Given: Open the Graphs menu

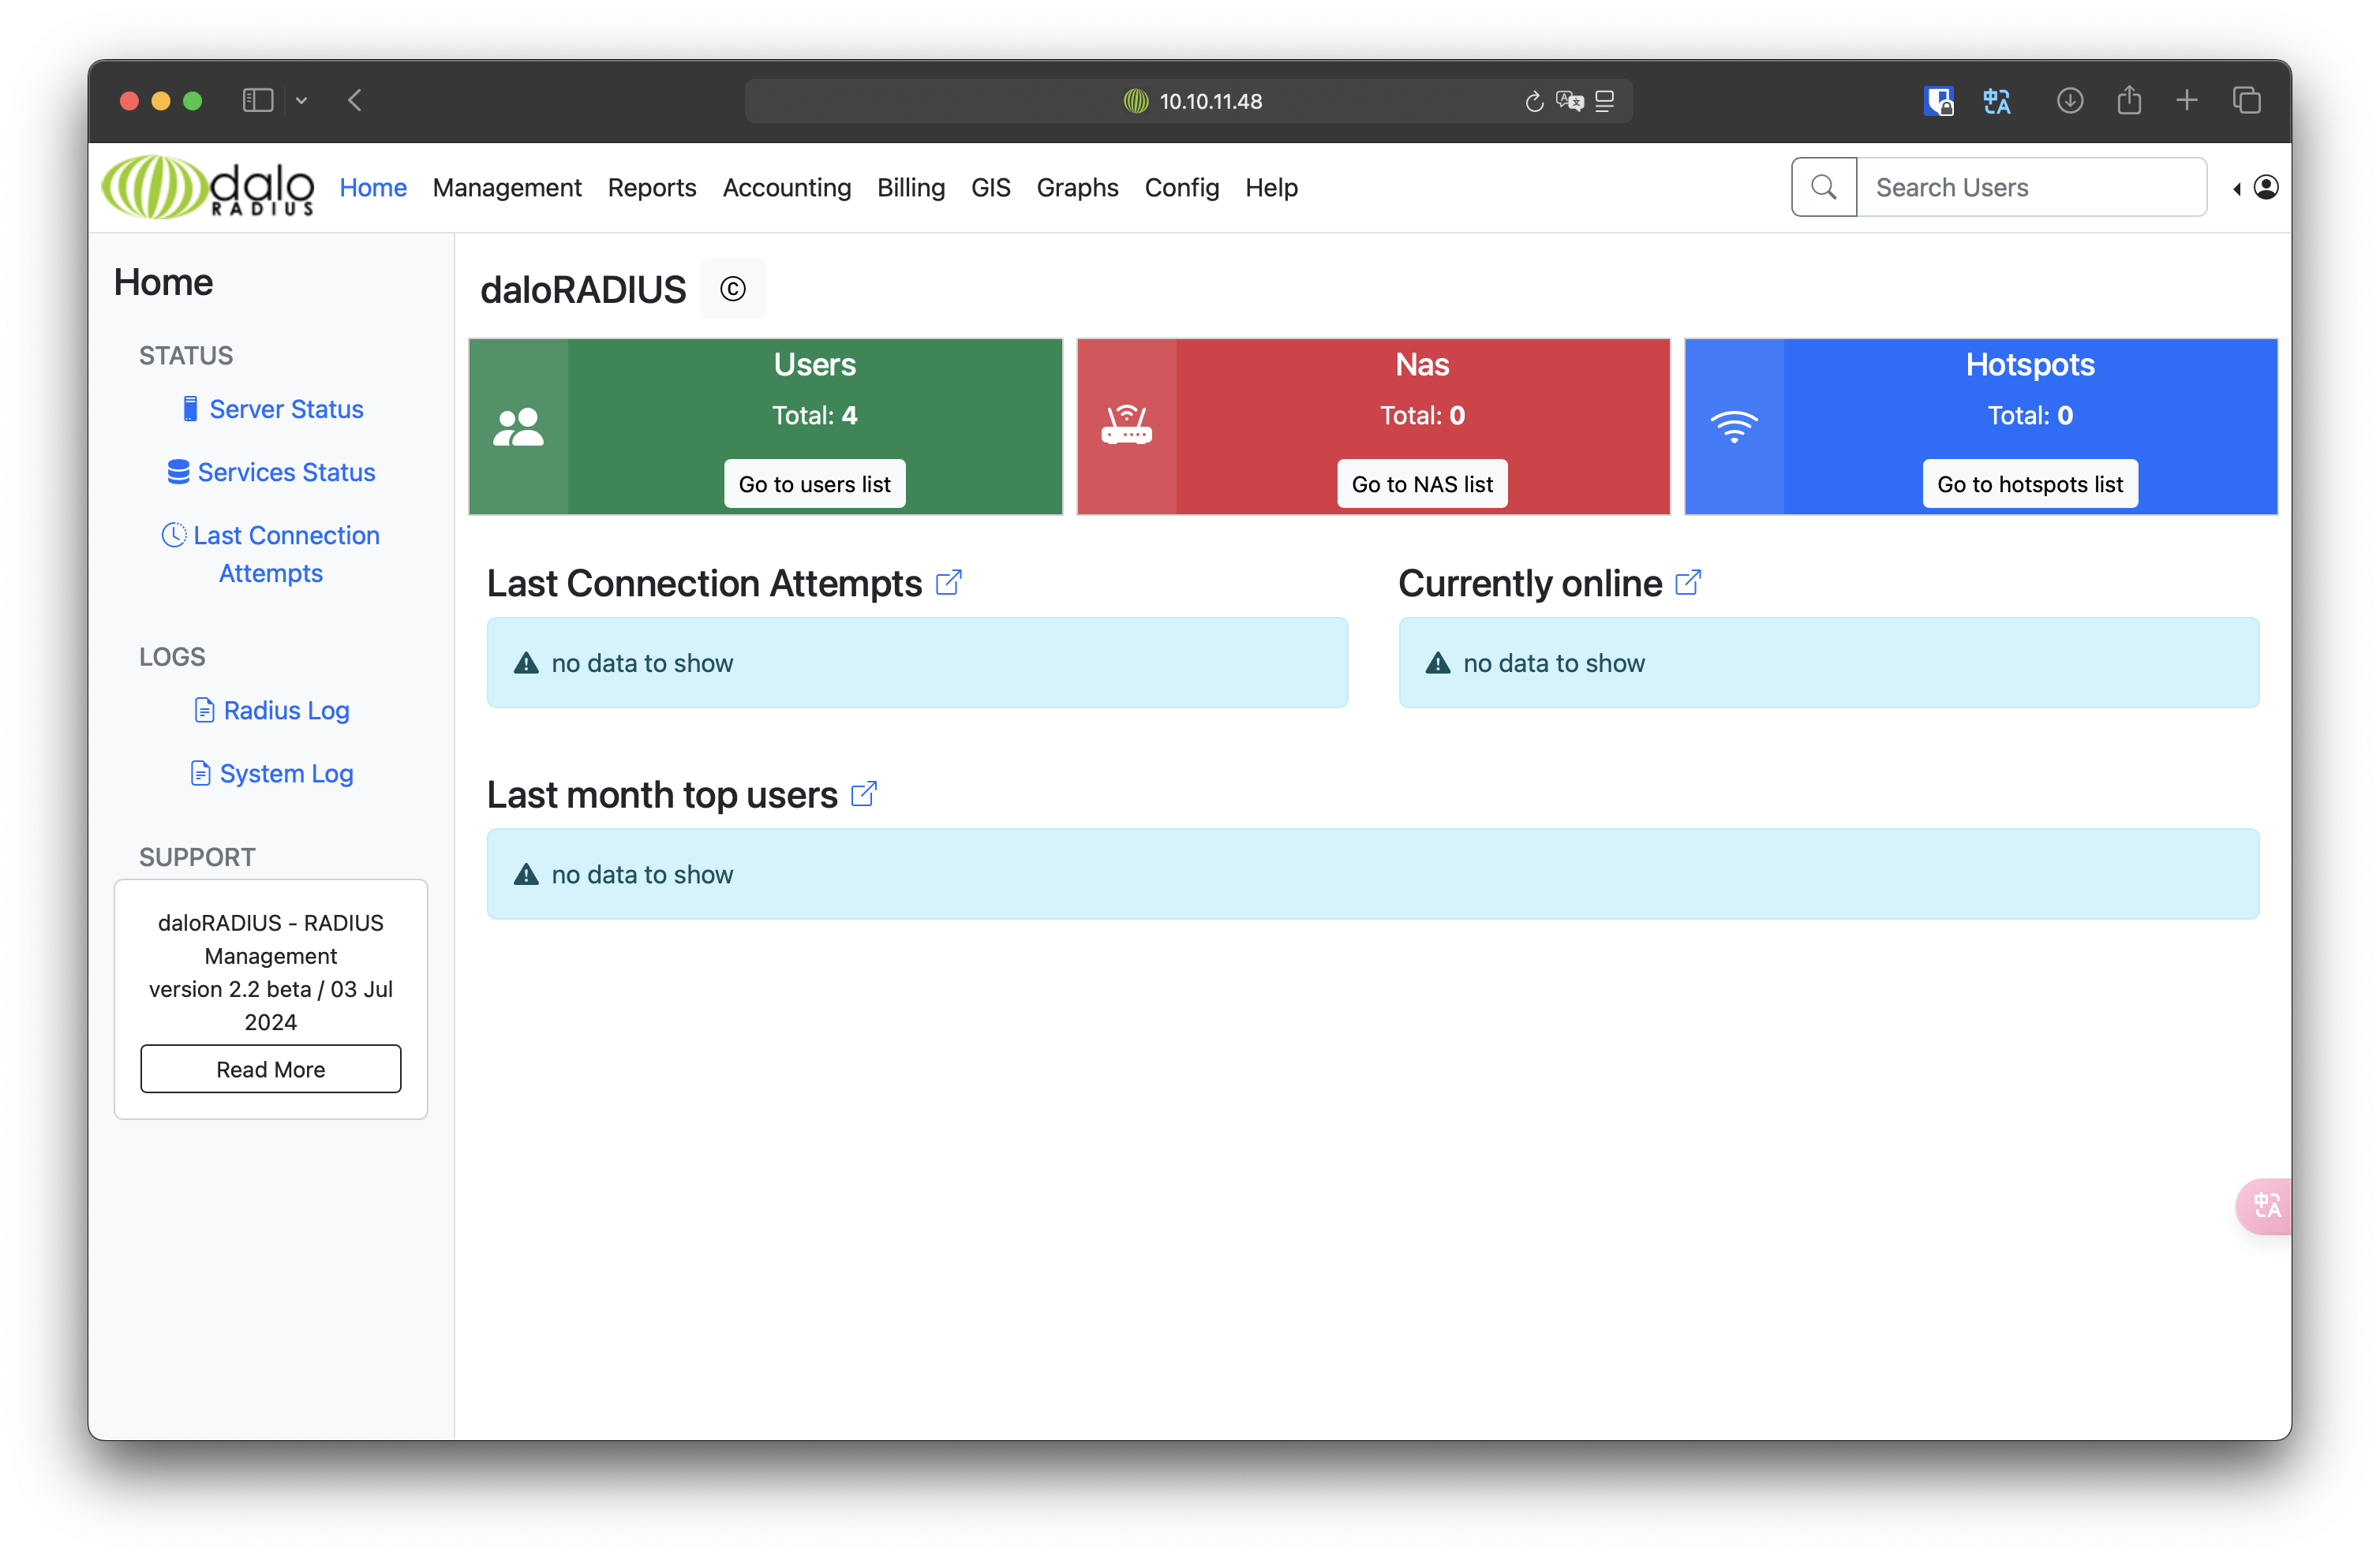Looking at the screenshot, I should (1077, 187).
